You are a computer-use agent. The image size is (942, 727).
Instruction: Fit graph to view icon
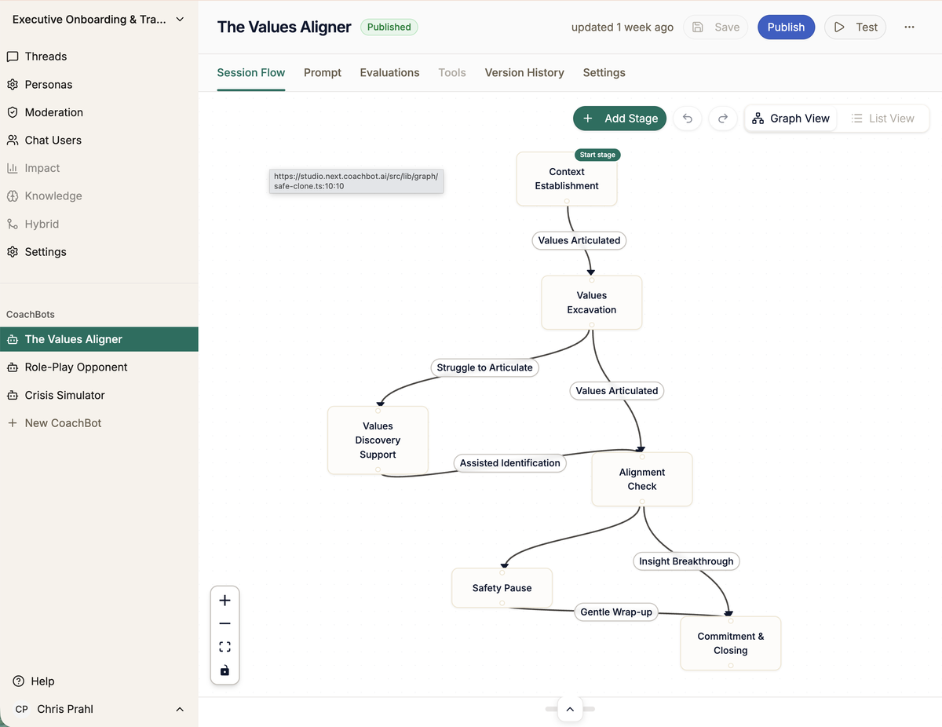(x=225, y=647)
